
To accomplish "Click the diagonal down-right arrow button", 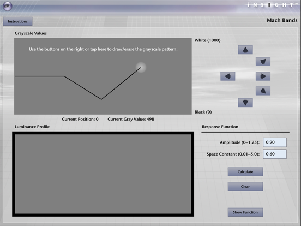I will [x=263, y=91].
